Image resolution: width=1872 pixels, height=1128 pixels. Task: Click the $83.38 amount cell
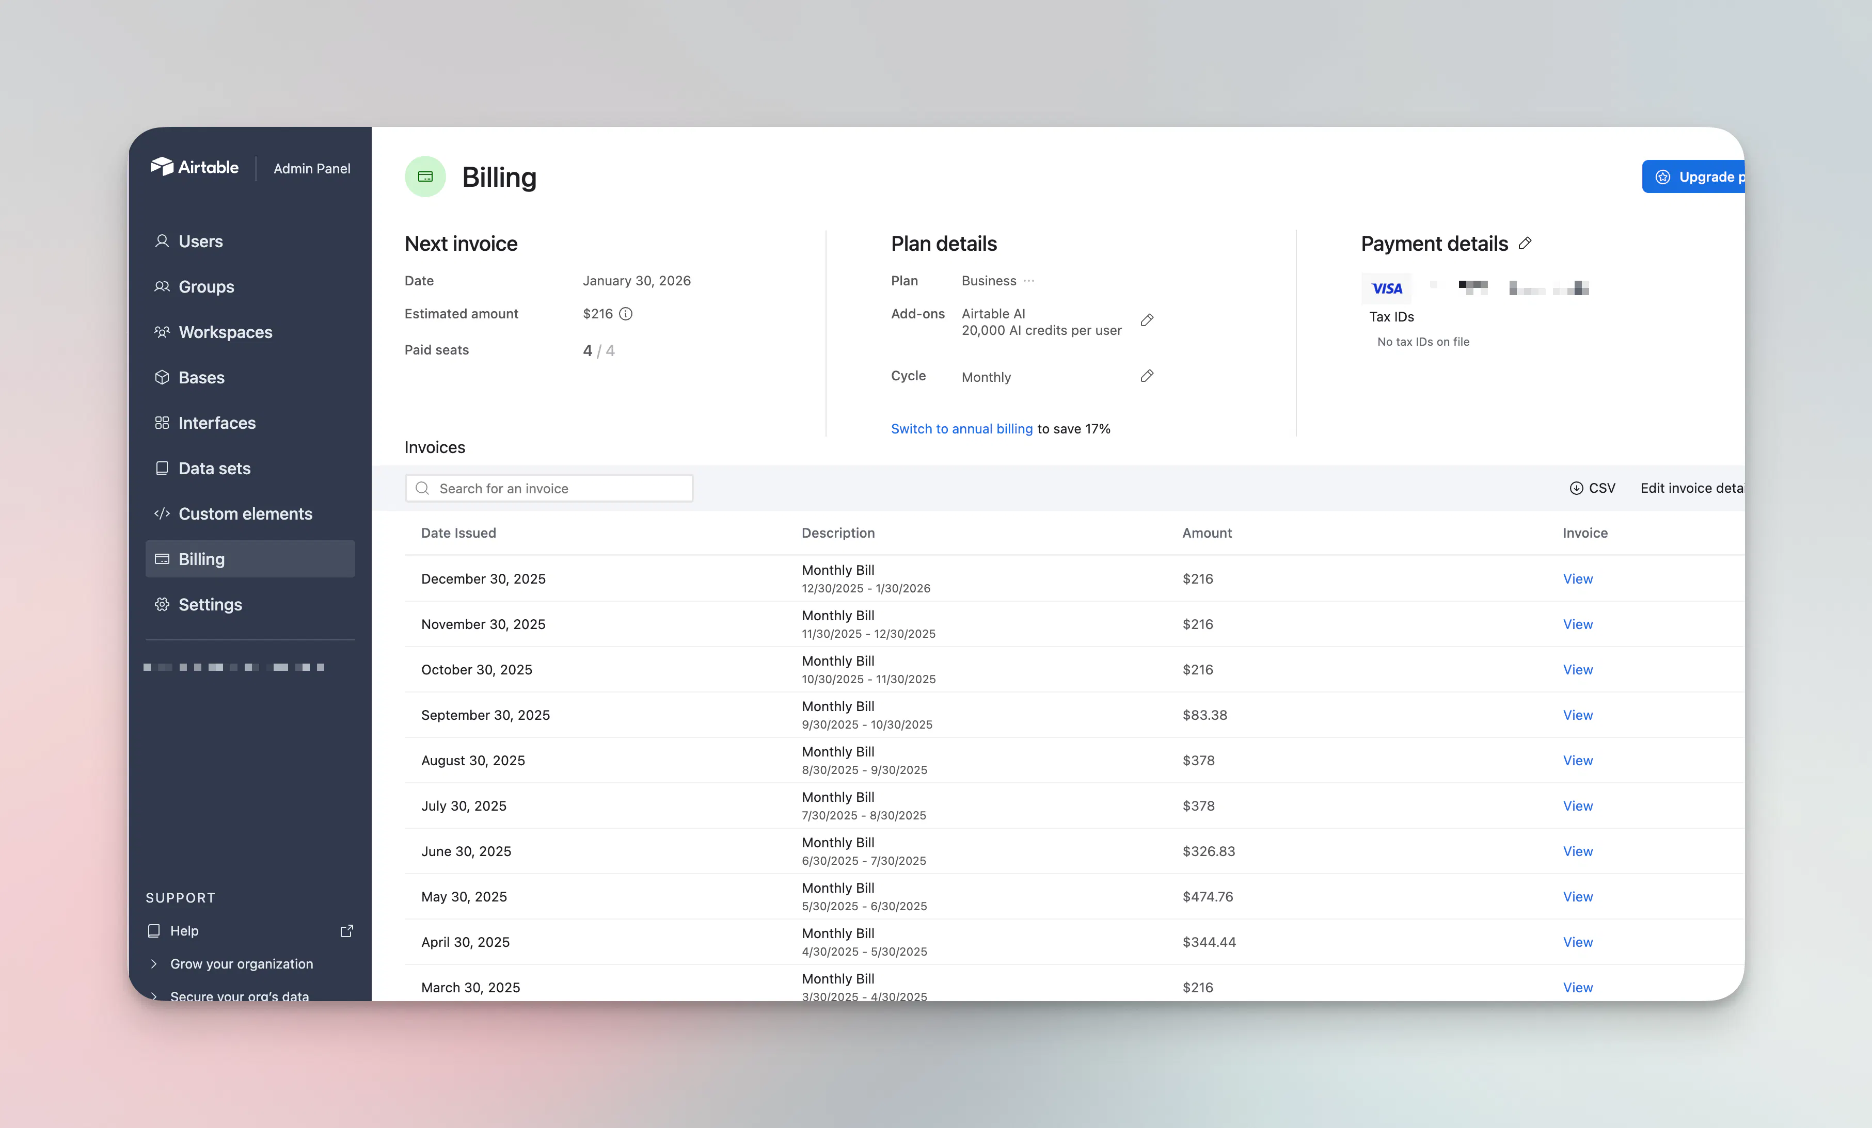coord(1204,716)
